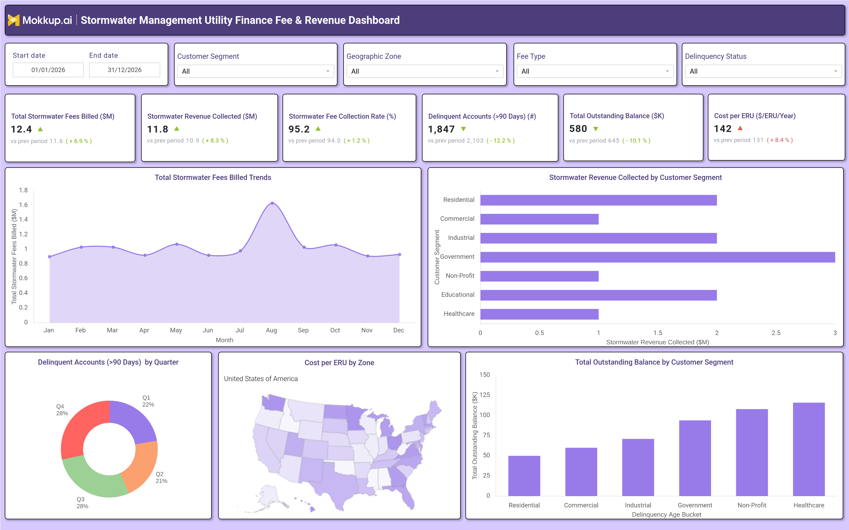Click the Cost per ERU ($/ERU/Year) title
The height and width of the screenshot is (530, 849).
[x=755, y=116]
